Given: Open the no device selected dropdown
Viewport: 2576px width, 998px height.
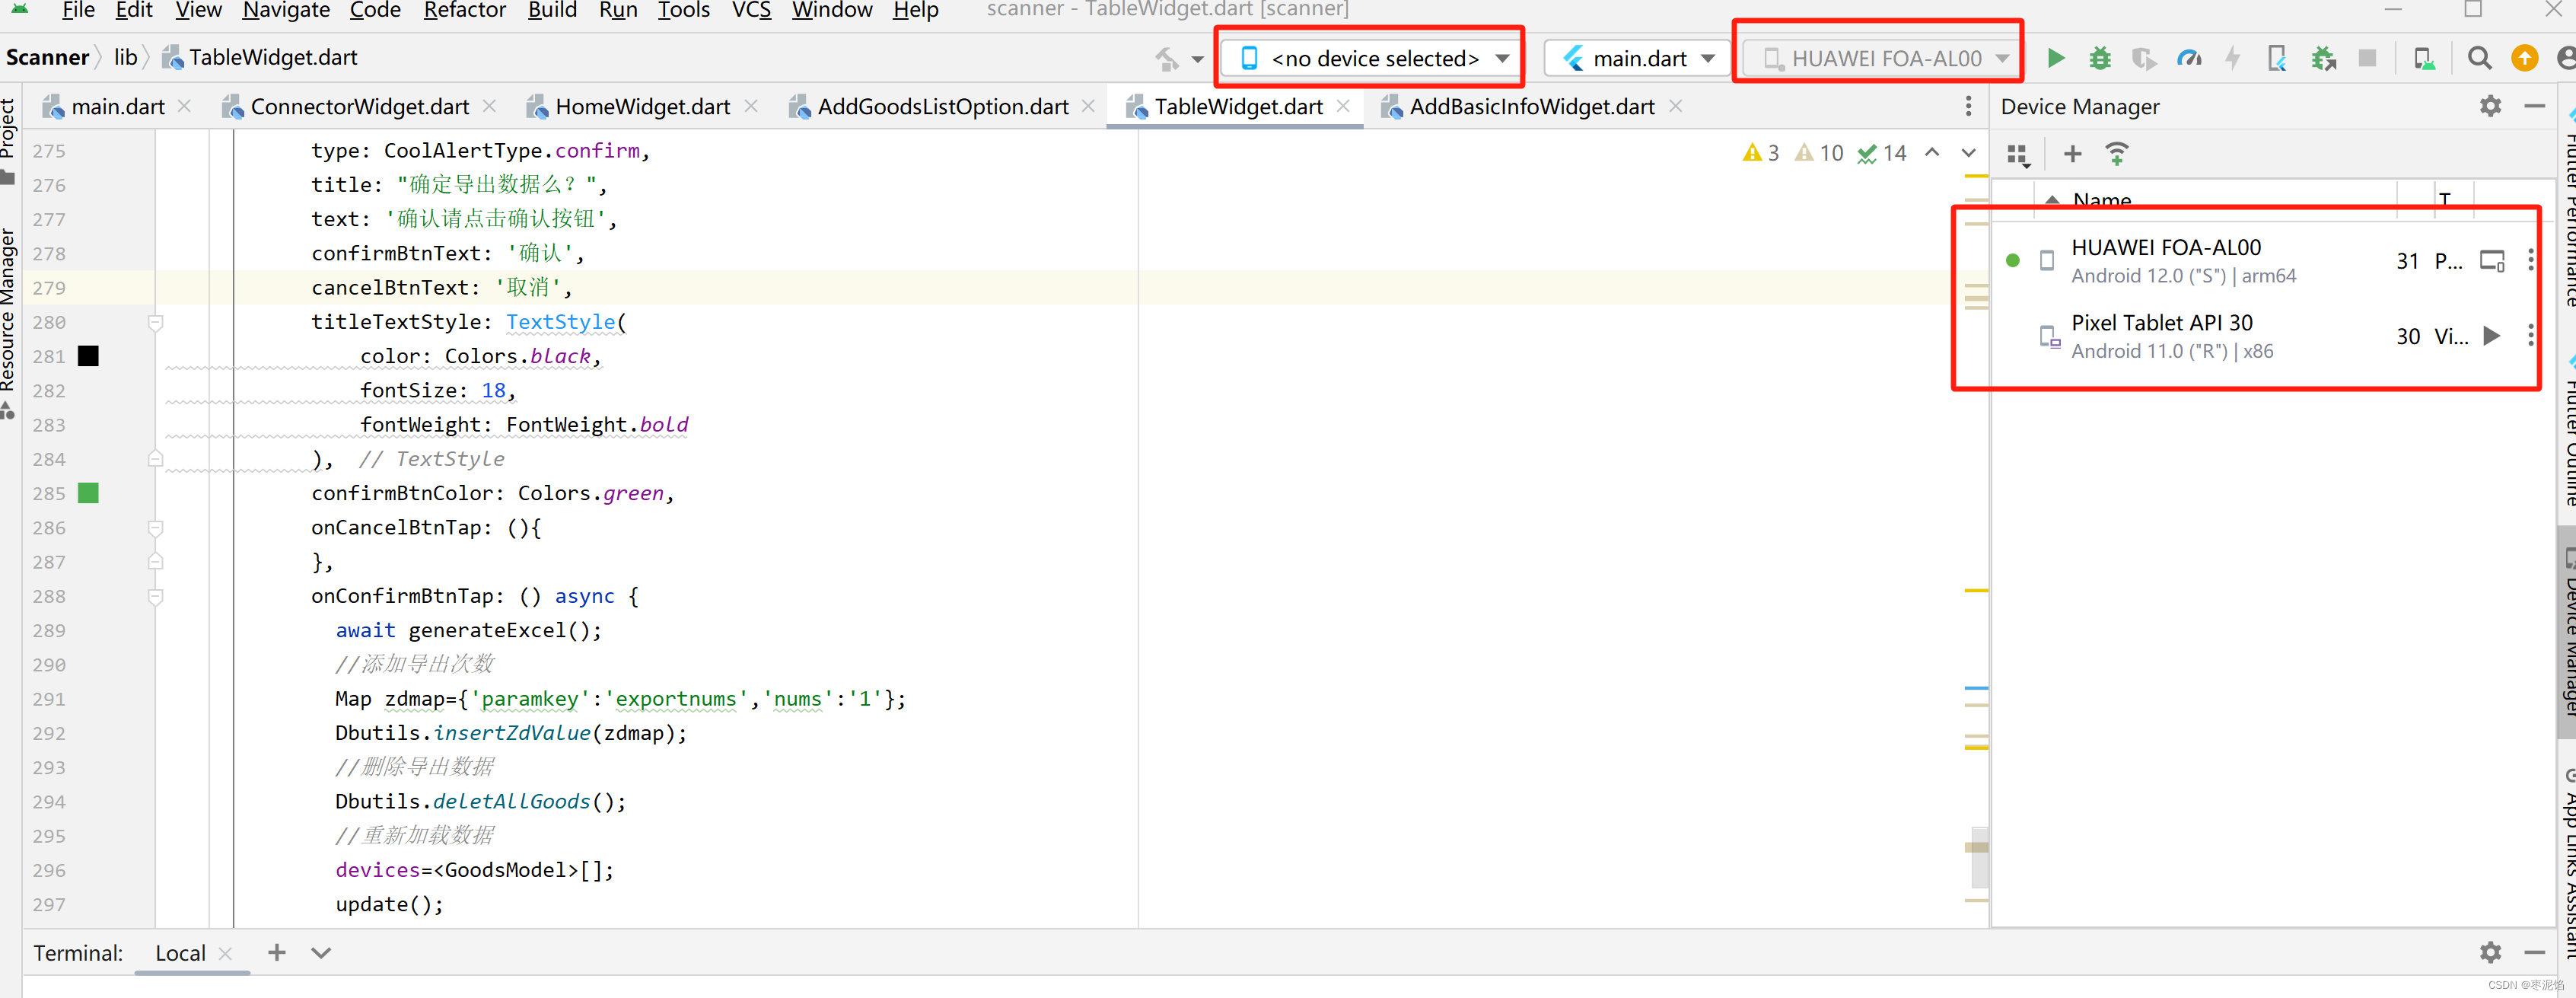Looking at the screenshot, I should pos(1374,58).
